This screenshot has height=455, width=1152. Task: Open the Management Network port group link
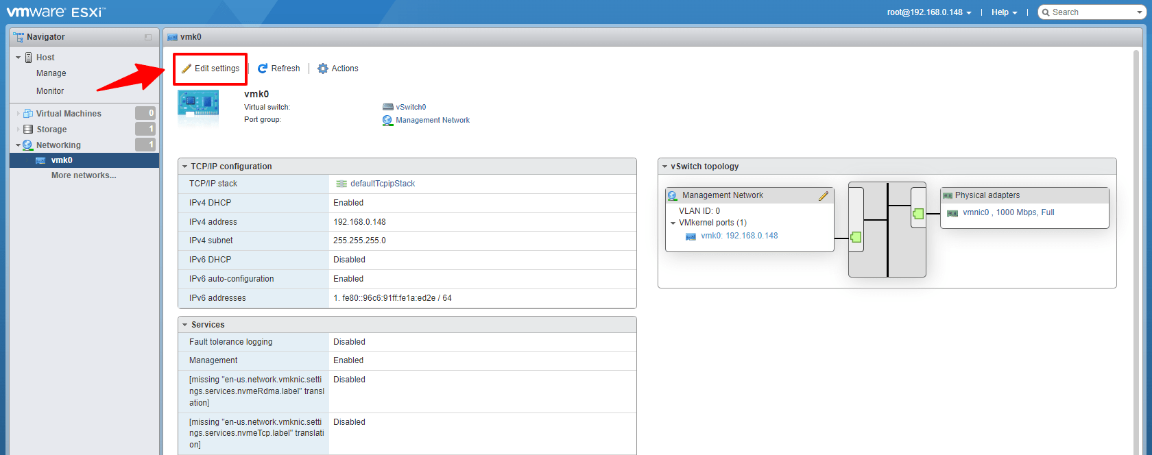433,120
